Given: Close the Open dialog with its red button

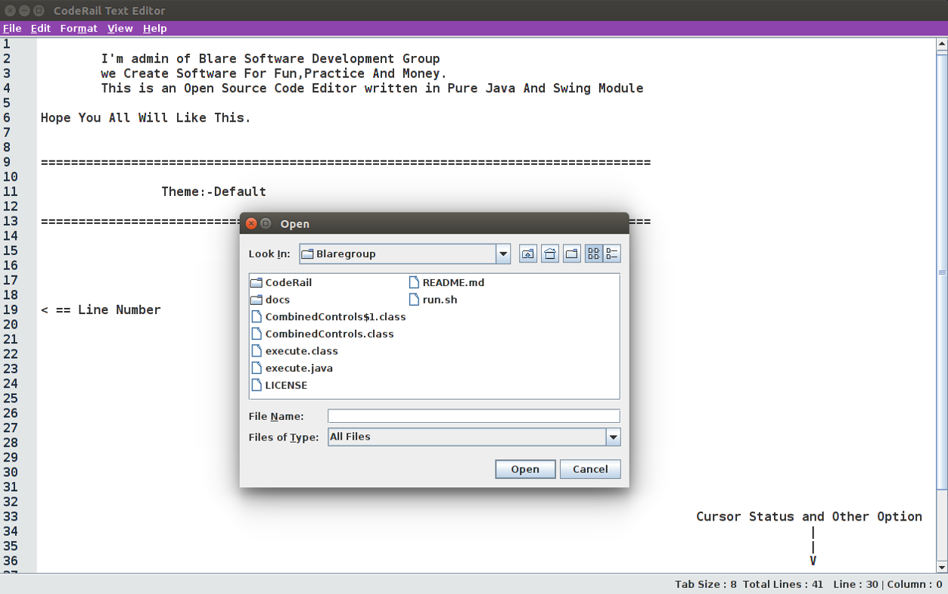Looking at the screenshot, I should tap(252, 223).
